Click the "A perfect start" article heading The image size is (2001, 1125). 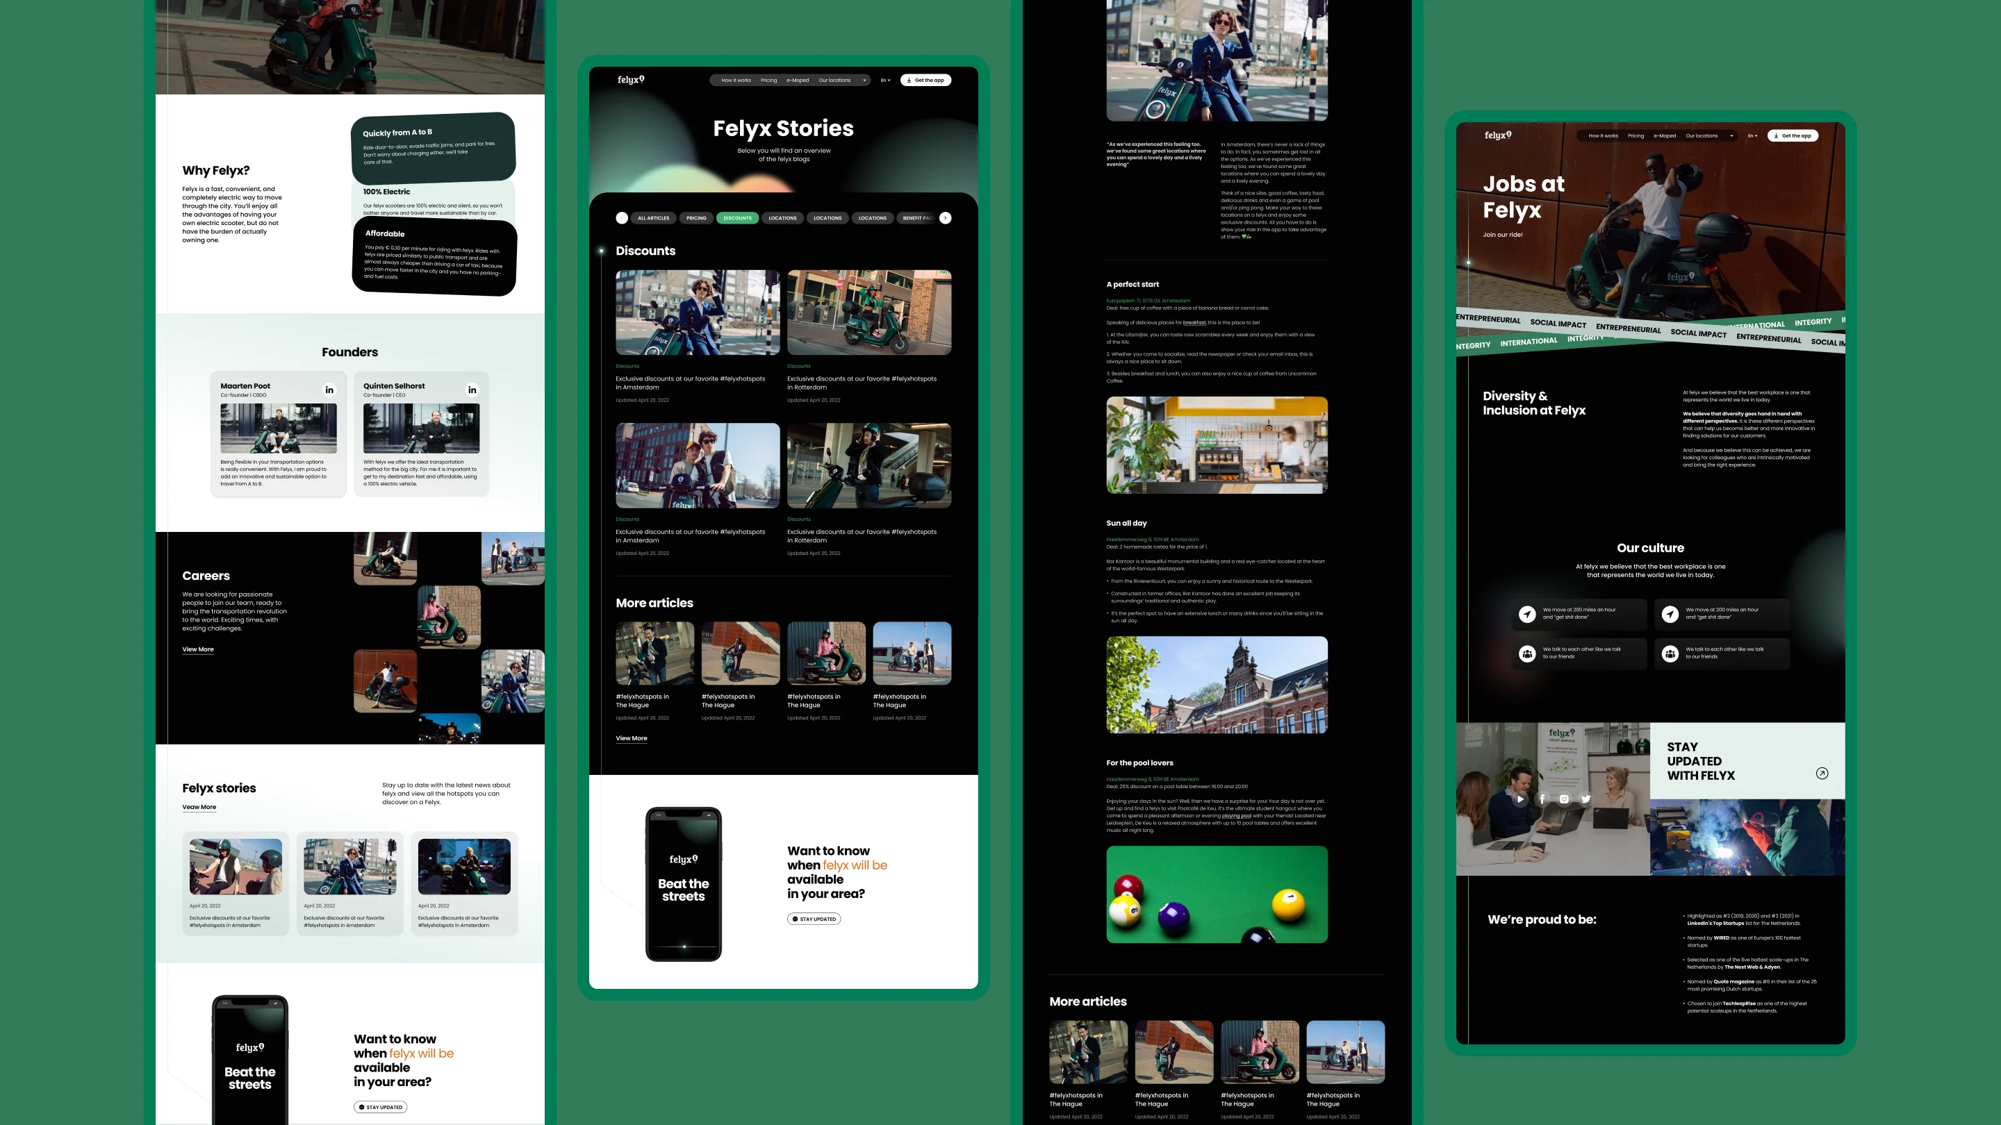coord(1132,284)
